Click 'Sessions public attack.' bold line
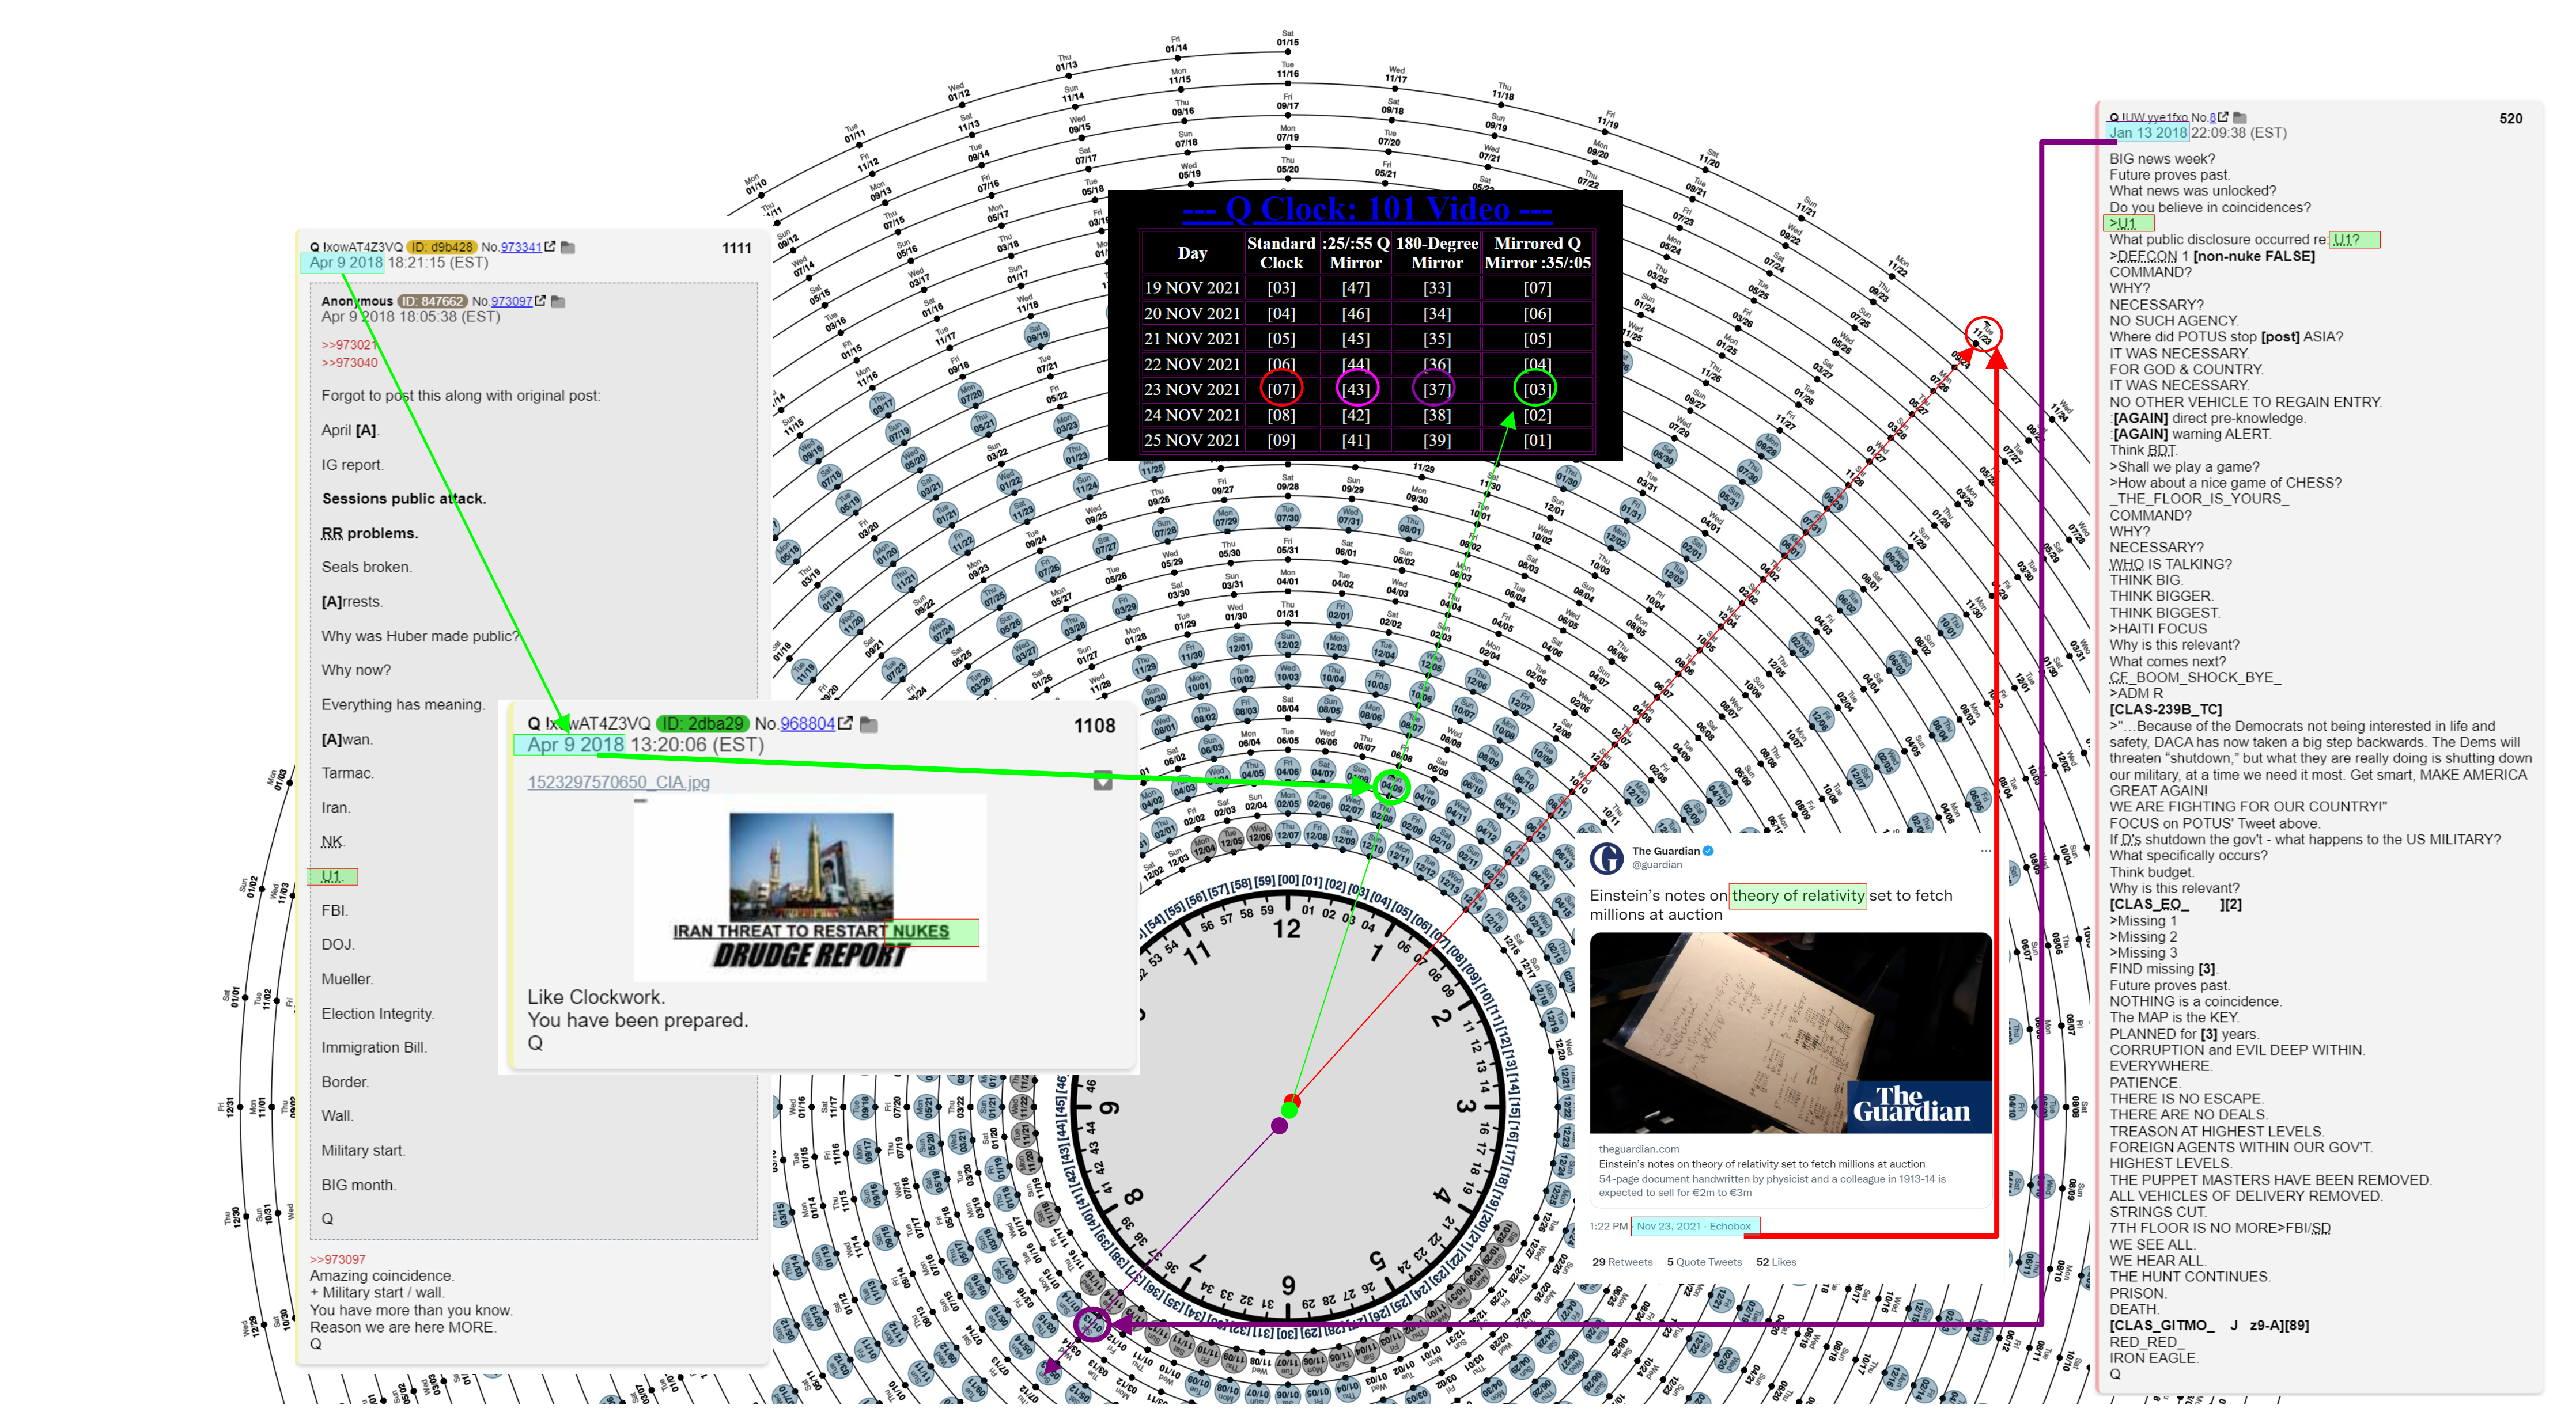The height and width of the screenshot is (1416, 2576). pos(404,499)
